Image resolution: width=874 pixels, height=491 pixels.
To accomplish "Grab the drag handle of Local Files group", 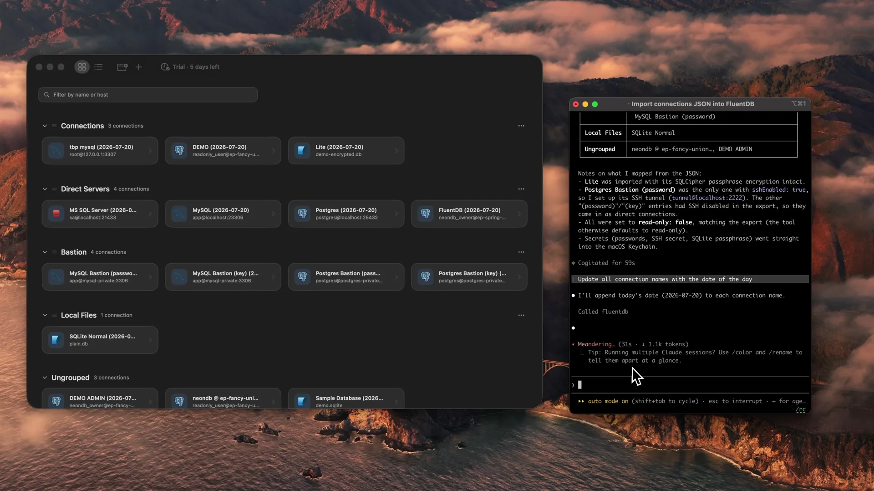I will [x=54, y=315].
